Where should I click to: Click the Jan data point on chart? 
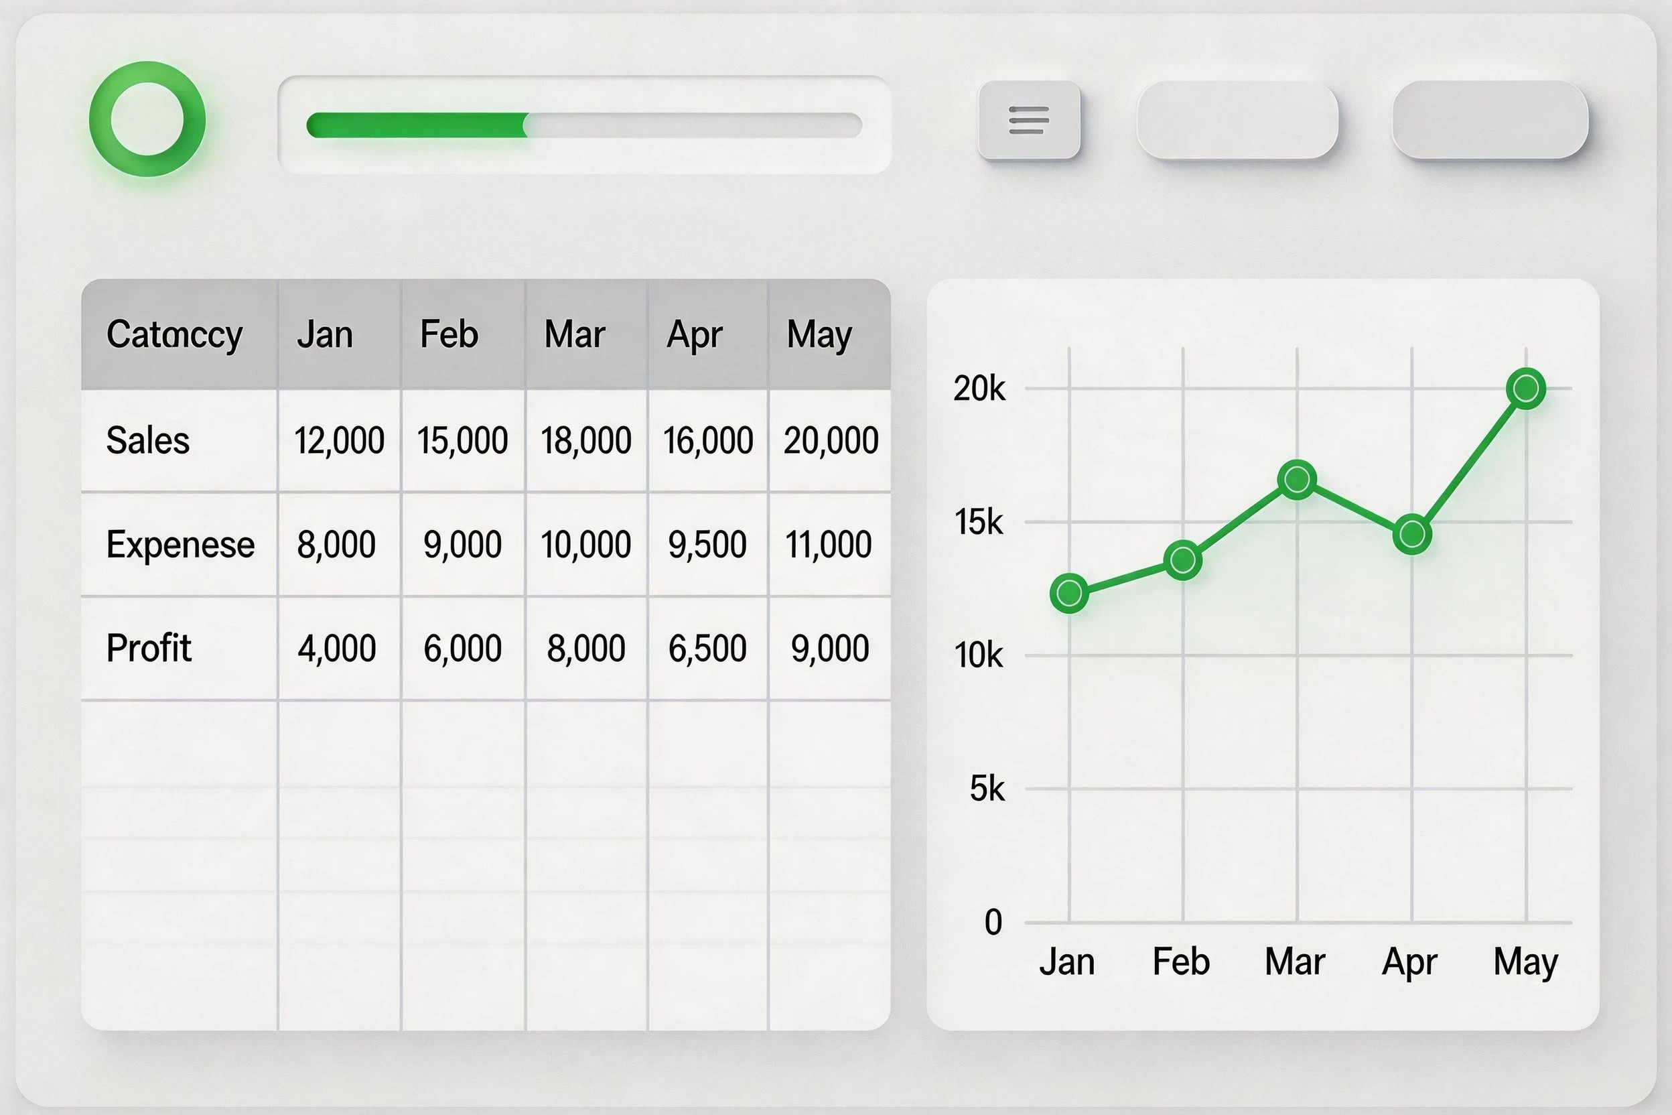[1069, 592]
